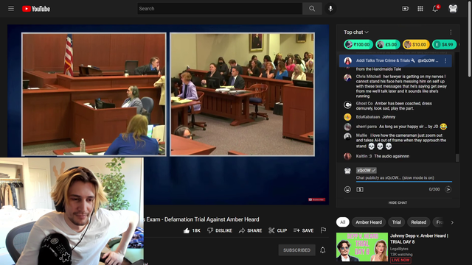Click the left courtroom video feed
Viewport: 472px width, 265px height.
(x=94, y=94)
